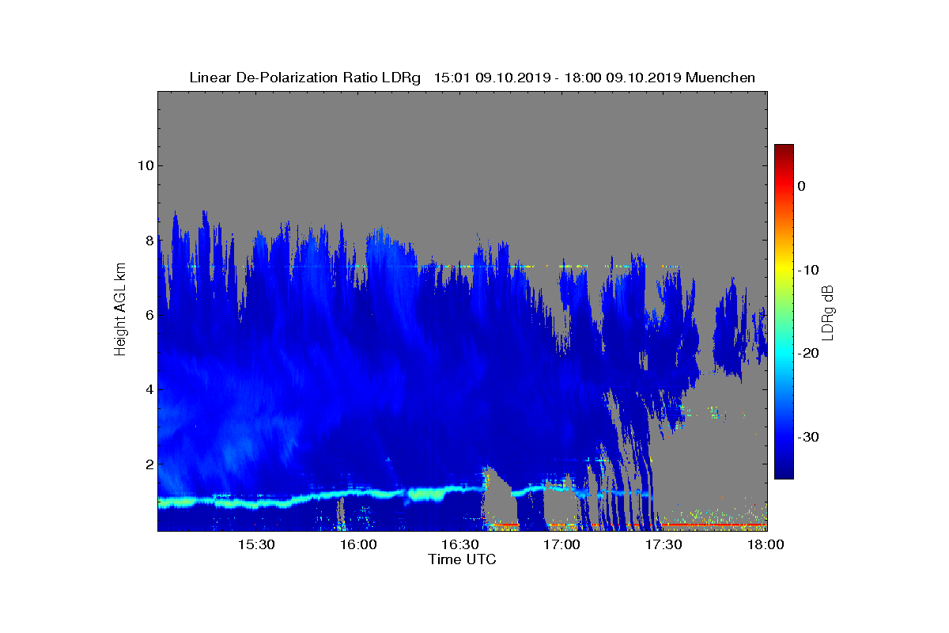Click the height tick label 6
Viewport: 949px width, 633px height.
[x=148, y=315]
